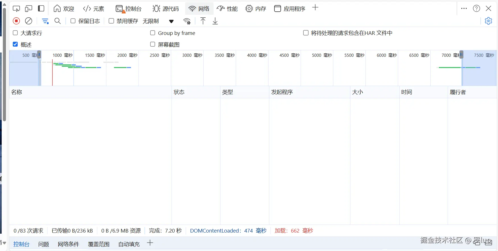The height and width of the screenshot is (251, 498).
Task: Switch to the 元素 tab
Action: 94,9
